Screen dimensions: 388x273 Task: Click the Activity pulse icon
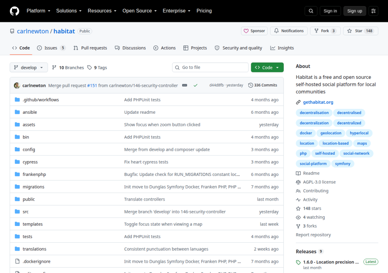pyautogui.click(x=298, y=200)
